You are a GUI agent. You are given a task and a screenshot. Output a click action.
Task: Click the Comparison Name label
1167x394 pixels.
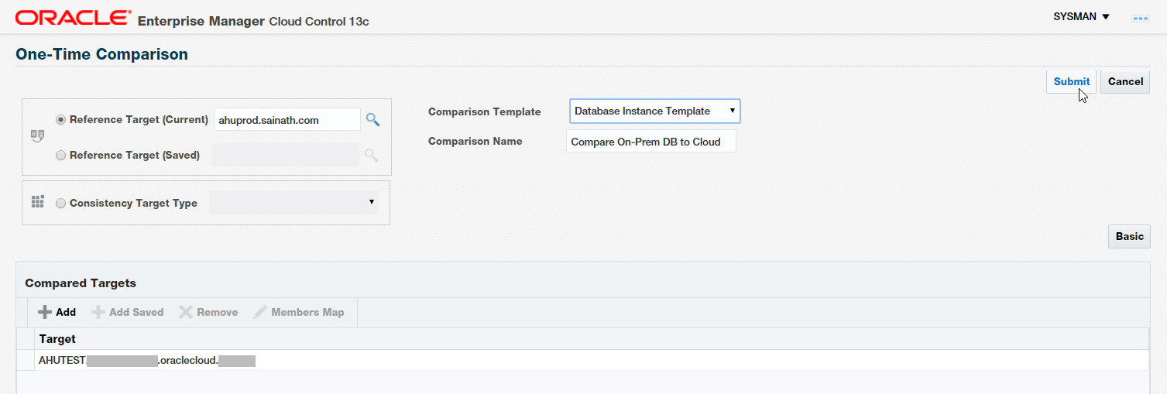coord(475,141)
